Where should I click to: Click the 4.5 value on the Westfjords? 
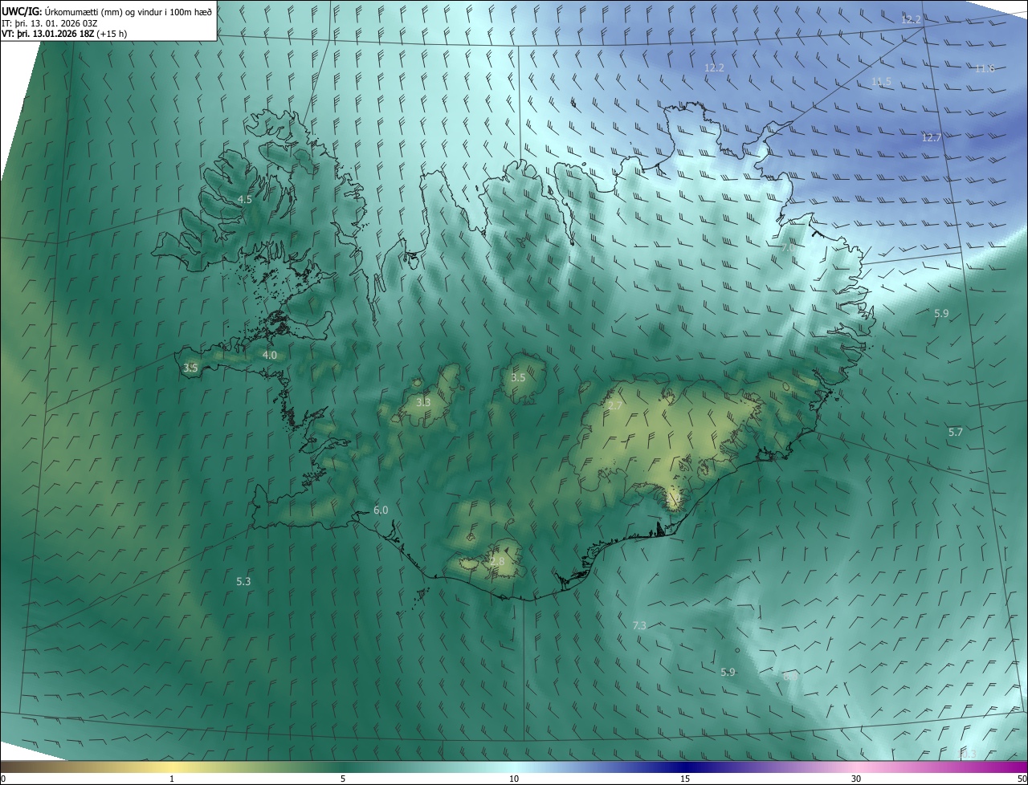245,199
